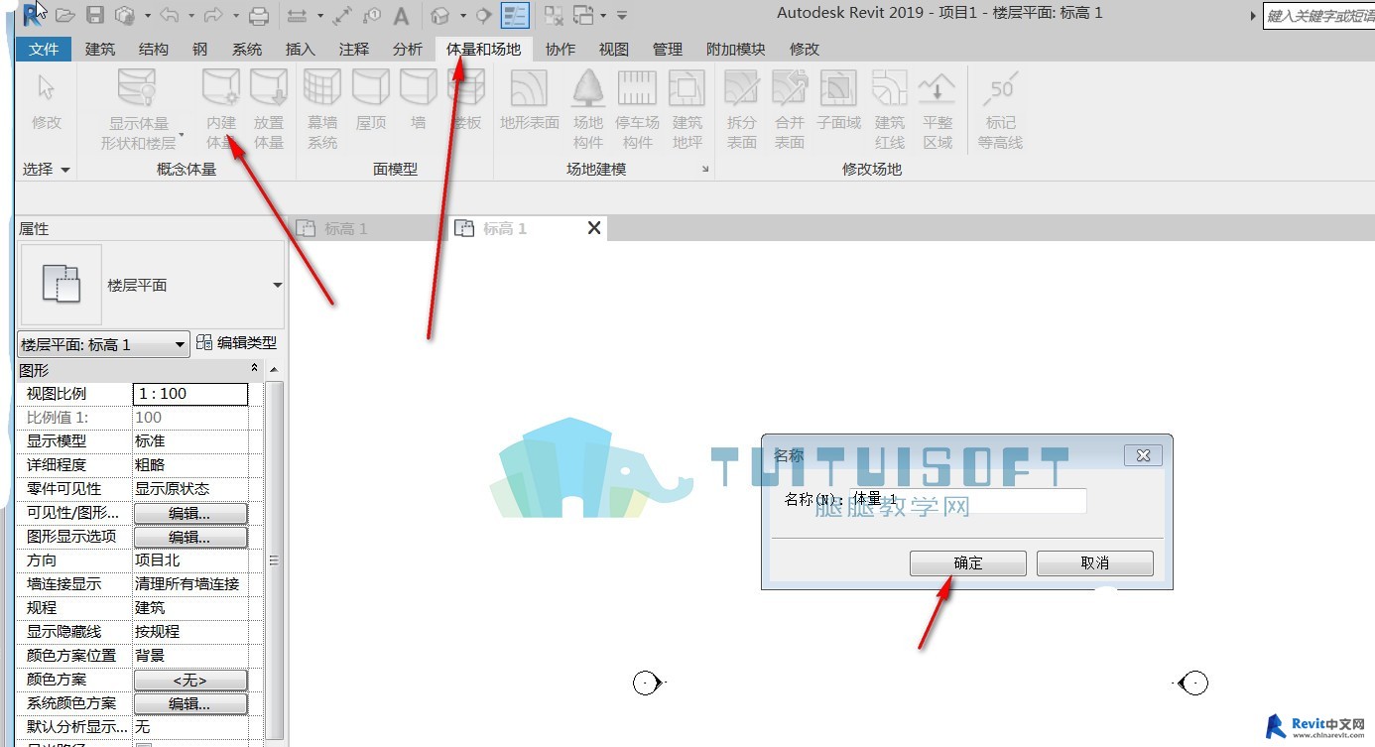The width and height of the screenshot is (1375, 747).
Task: Collapse the 图形 properties group
Action: pos(254,369)
